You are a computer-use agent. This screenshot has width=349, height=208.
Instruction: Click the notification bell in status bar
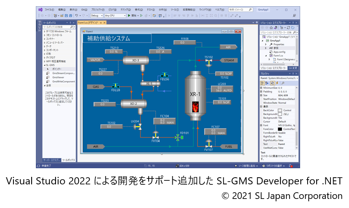point(291,166)
